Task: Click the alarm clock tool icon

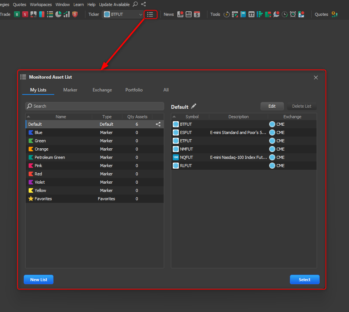Action: [293, 14]
